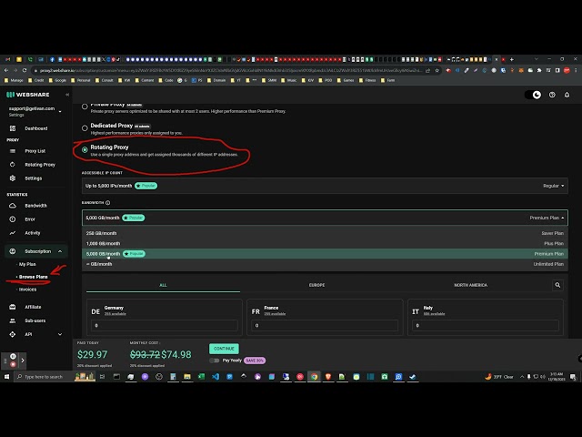The image size is (582, 437).
Task: Open Chrome extensions puzzle icon
Action: click(539, 70)
